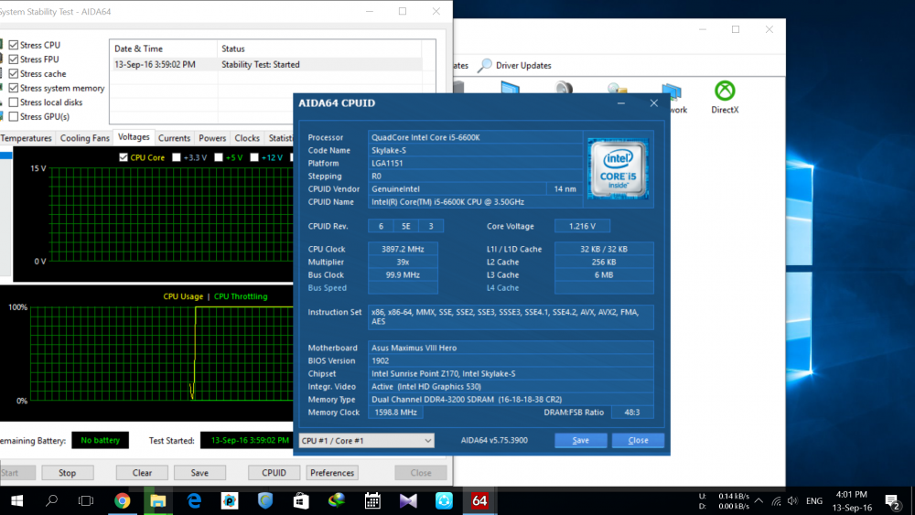Open clock showing 4:01 PM

pos(852,500)
